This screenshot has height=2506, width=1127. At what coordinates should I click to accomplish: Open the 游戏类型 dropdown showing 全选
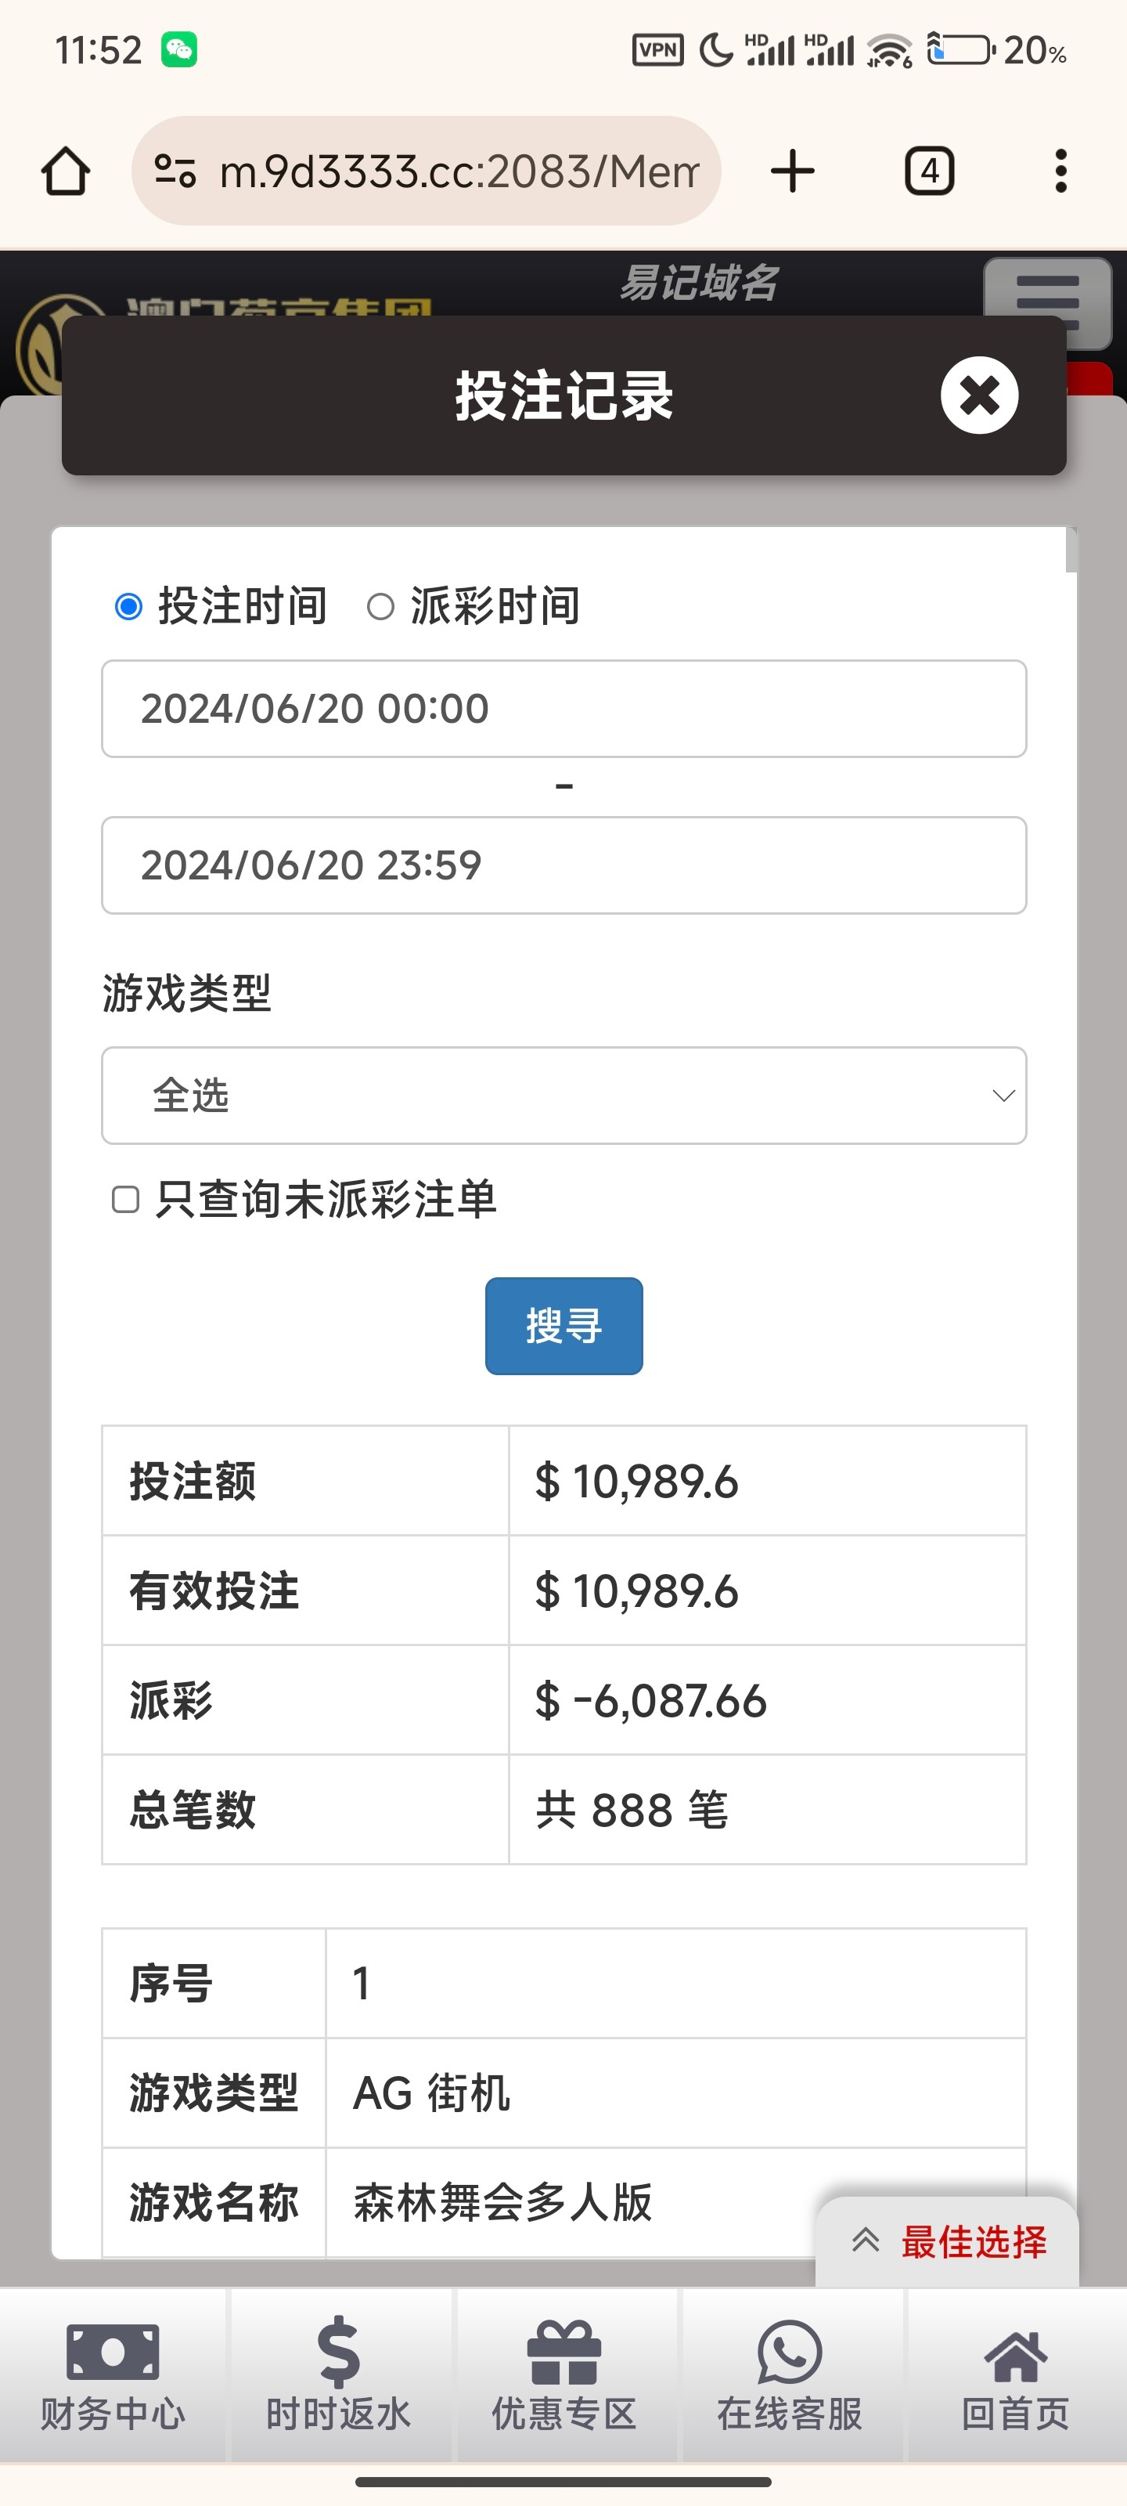point(564,1096)
